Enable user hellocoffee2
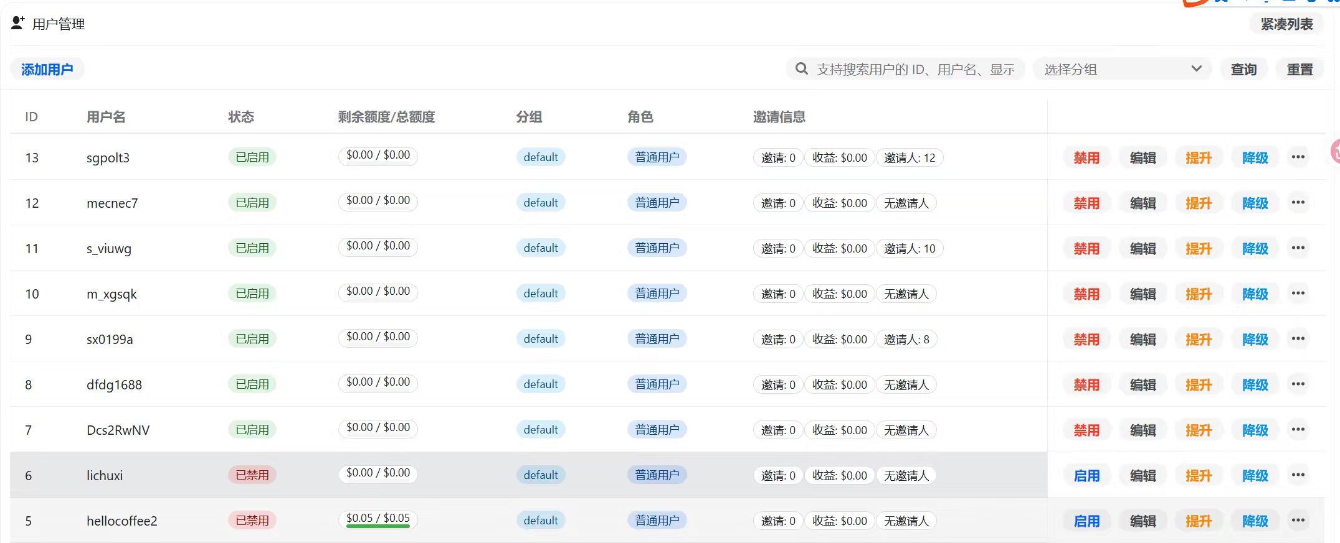Screen dimensions: 1340x543 click(1086, 521)
